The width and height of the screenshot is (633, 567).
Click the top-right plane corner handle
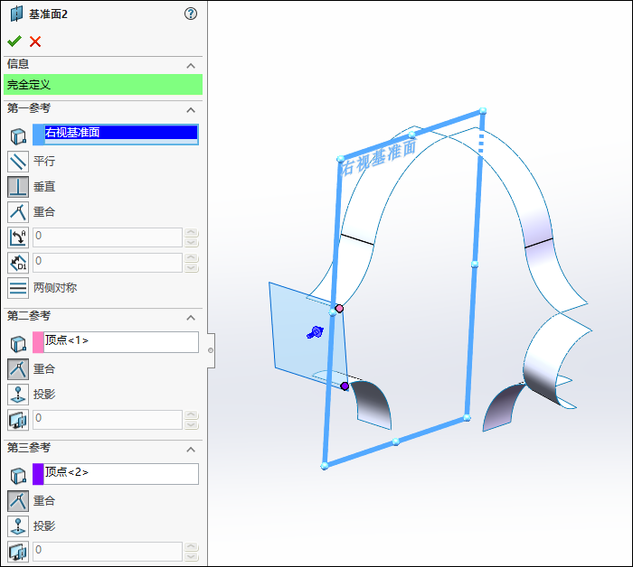(x=483, y=111)
